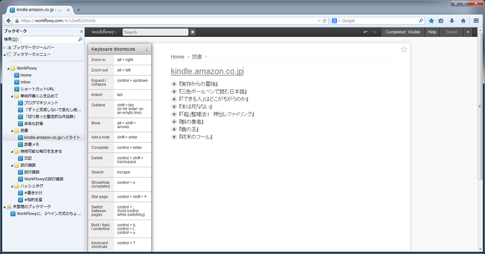
Task: Open the dropdown arrow next to Saved
Action: pos(468,32)
